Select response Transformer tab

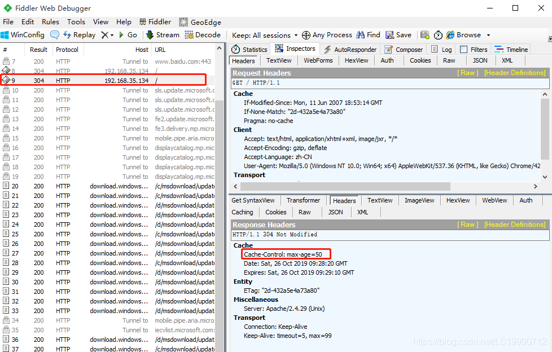[x=303, y=200]
